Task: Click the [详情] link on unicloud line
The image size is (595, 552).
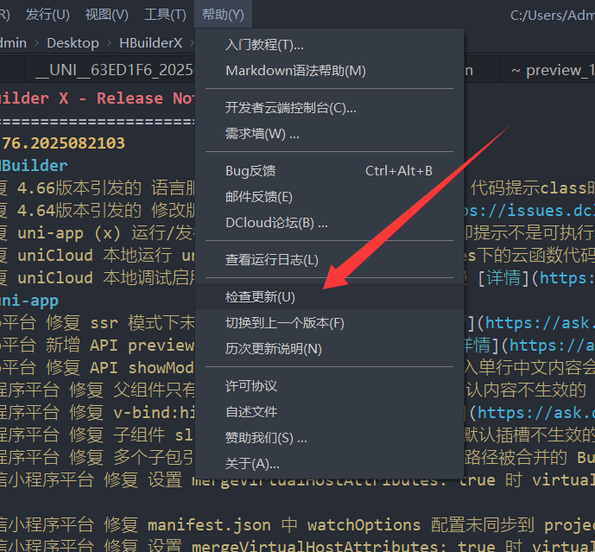Action: 504,278
